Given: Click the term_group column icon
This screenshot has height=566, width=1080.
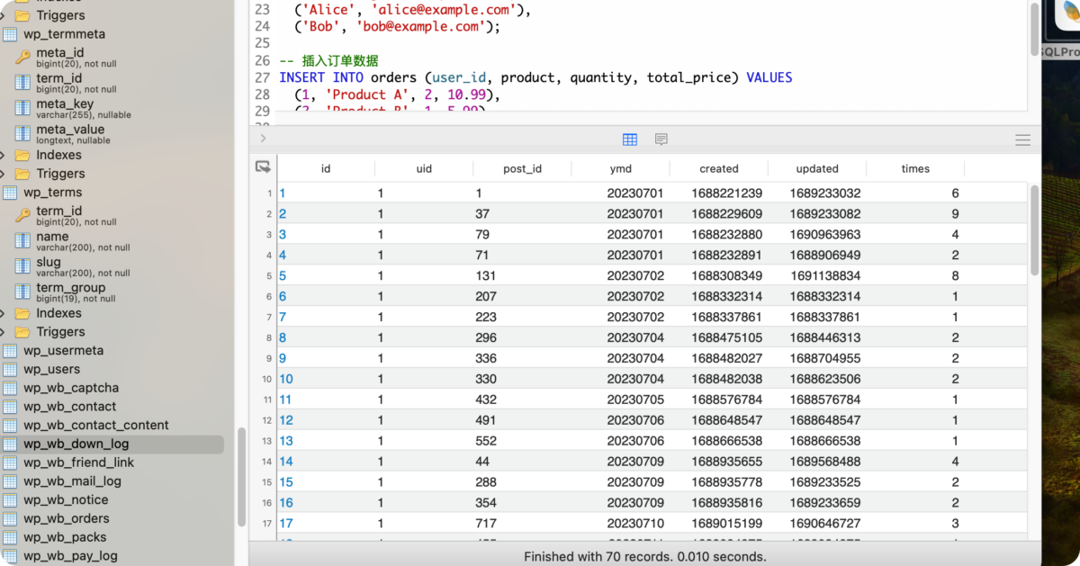Looking at the screenshot, I should (x=22, y=292).
